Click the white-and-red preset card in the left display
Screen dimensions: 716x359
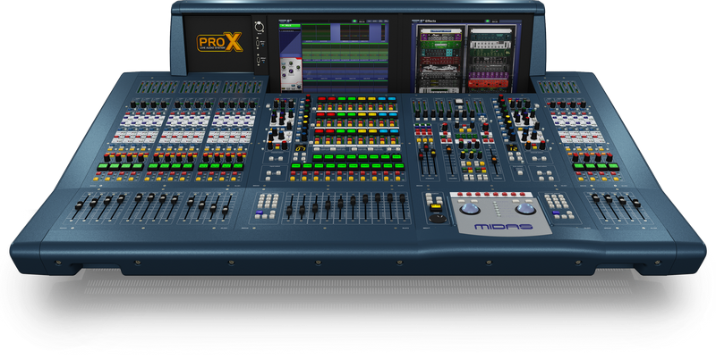(x=287, y=70)
